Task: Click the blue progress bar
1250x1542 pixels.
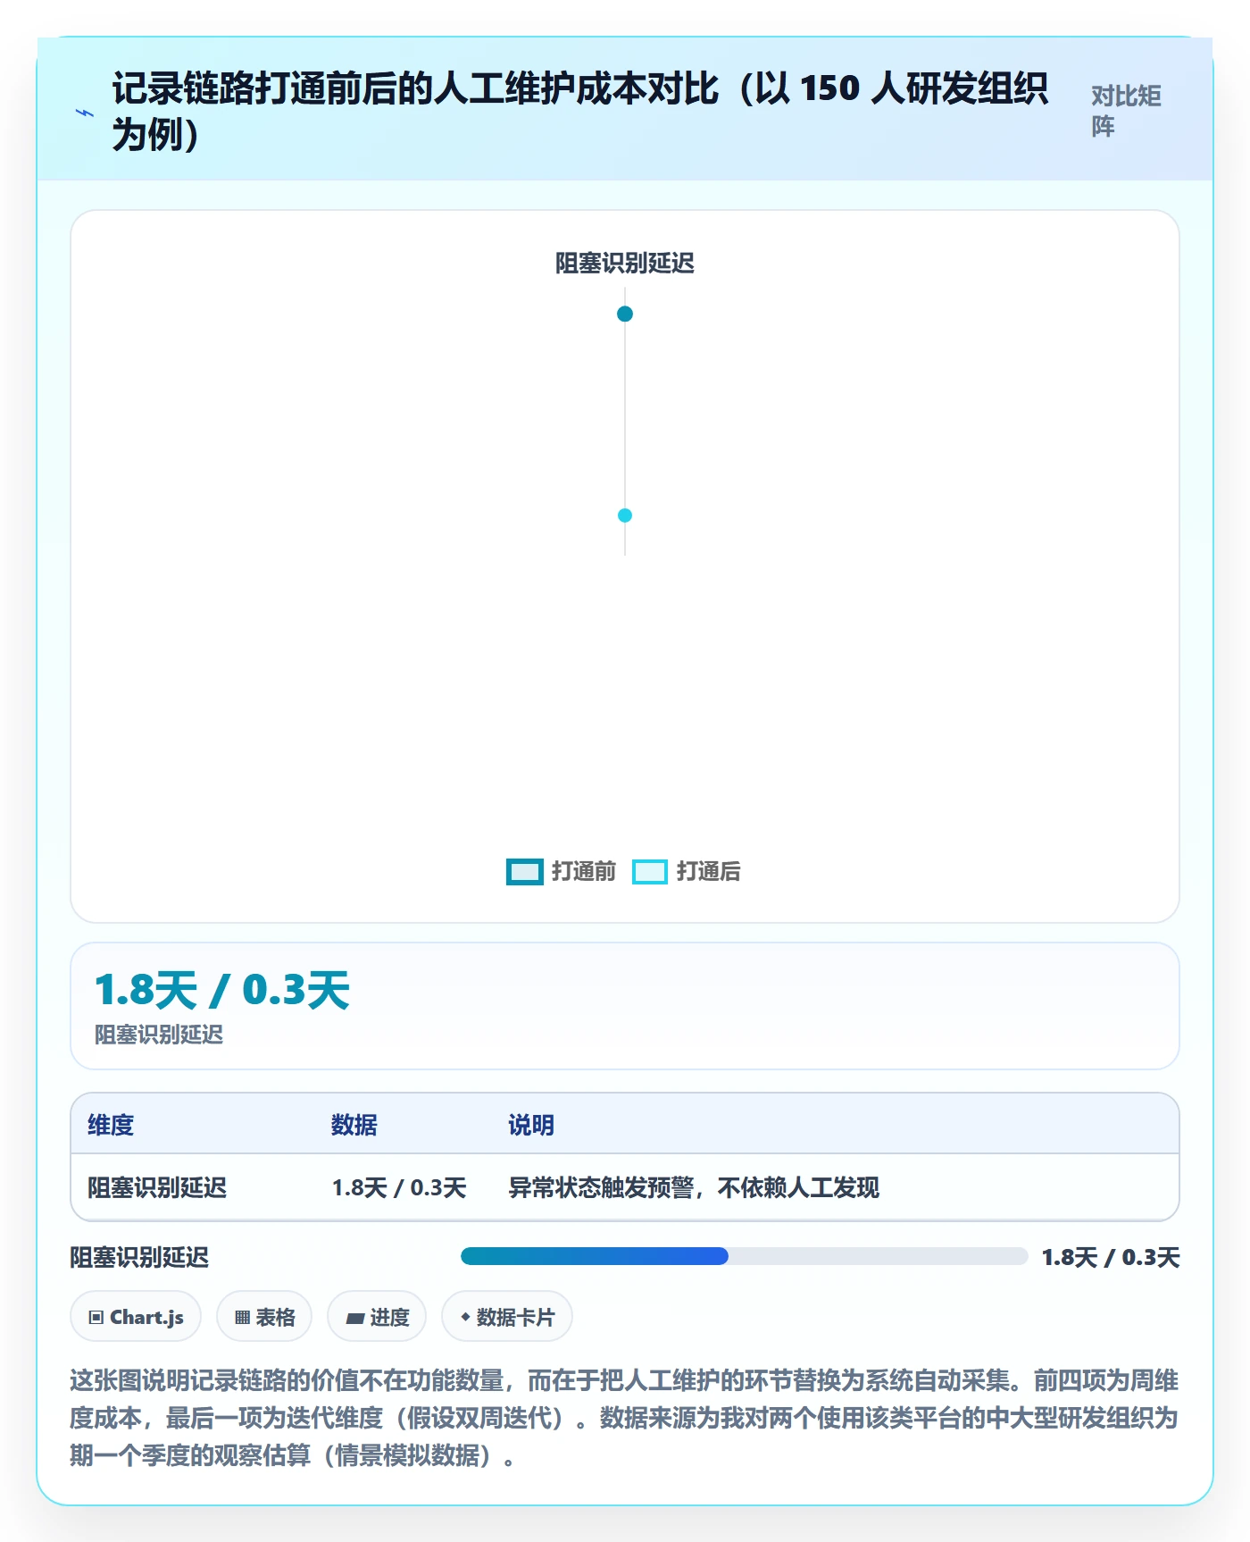Action: click(x=745, y=1256)
